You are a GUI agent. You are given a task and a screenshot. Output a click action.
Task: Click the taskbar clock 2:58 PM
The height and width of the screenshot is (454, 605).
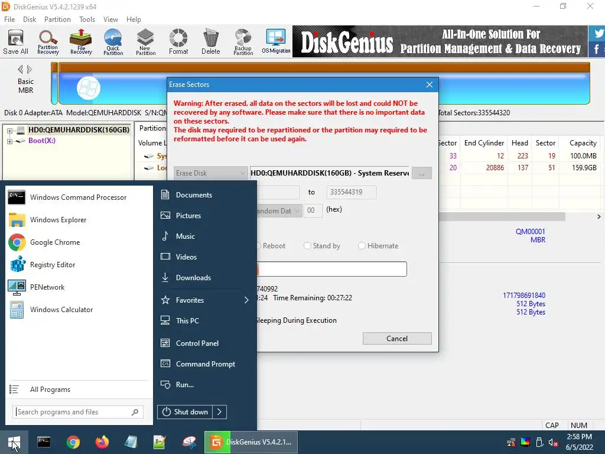[579, 437]
